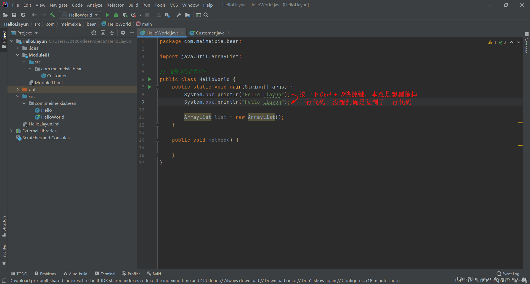Screen dimensions: 530x284
Task: Fold the method() block at line 14
Action: point(157,140)
